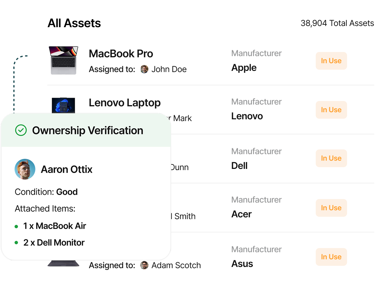Toggle the In Use status for the Asus asset
Viewport: 392px width, 290px height.
[x=331, y=257]
